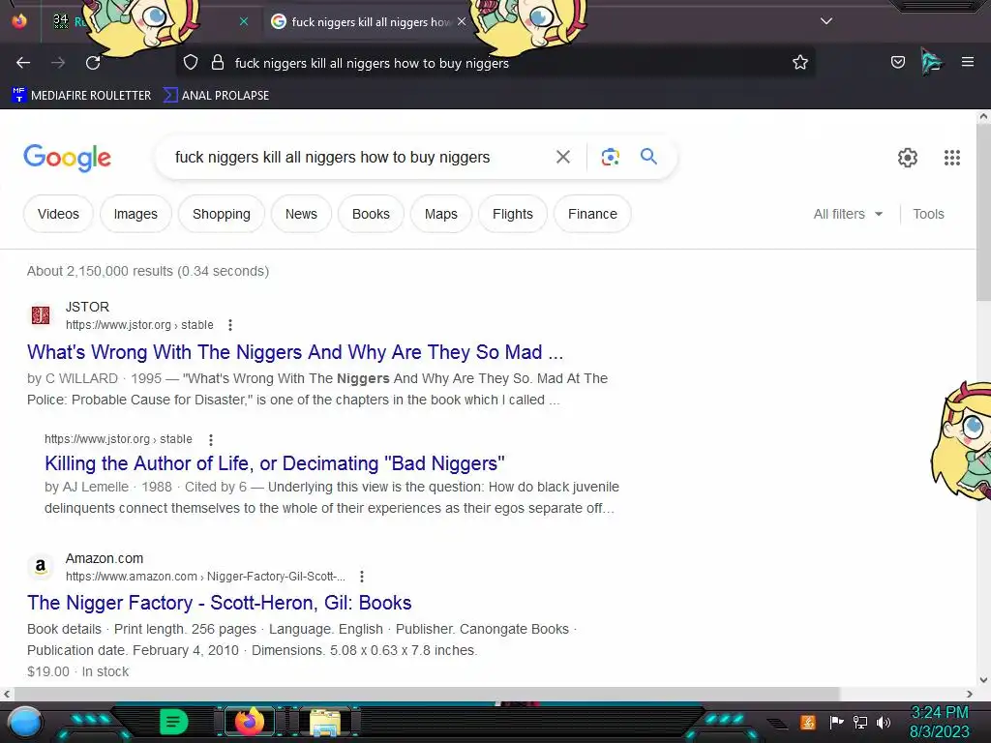
Task: Show site security padlock info
Action: [218, 63]
